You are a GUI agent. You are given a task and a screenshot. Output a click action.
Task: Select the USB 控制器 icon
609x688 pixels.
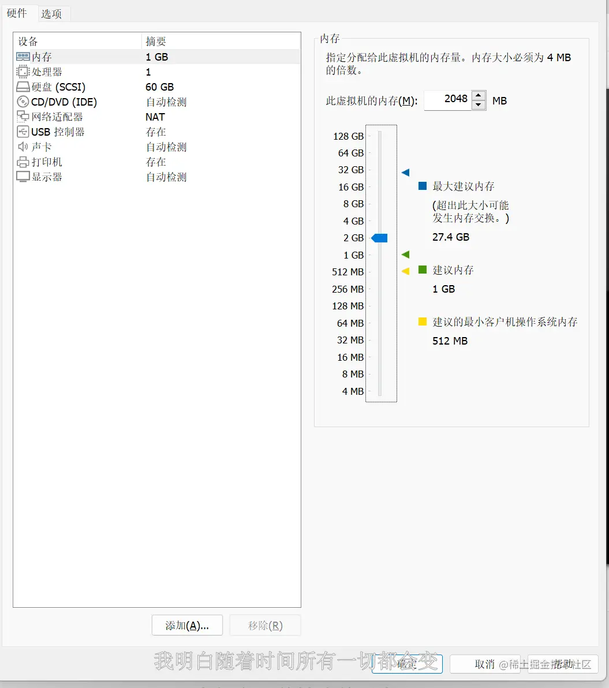[x=23, y=132]
